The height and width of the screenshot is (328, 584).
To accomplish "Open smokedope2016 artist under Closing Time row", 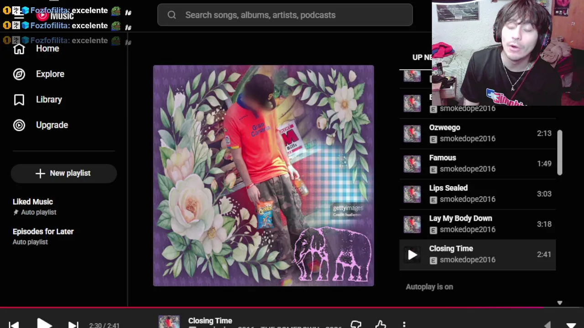I will 467,260.
